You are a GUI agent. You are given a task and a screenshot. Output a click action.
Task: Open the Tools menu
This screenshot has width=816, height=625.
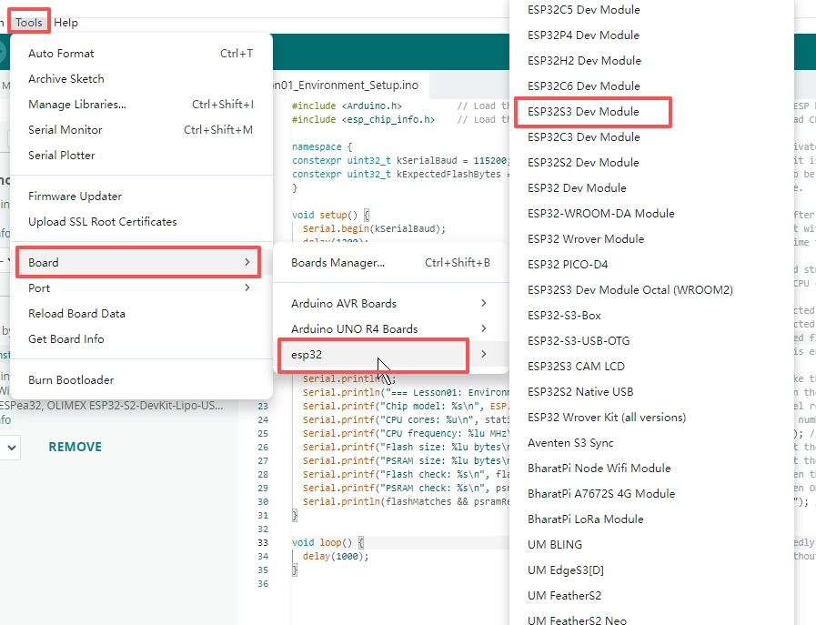click(28, 23)
